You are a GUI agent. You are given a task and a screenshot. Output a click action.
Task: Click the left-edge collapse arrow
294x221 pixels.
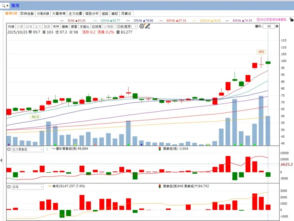coord(1,160)
